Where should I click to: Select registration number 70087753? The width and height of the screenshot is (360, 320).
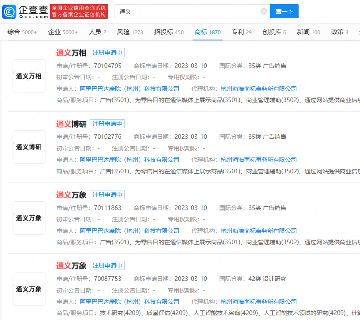[107, 279]
